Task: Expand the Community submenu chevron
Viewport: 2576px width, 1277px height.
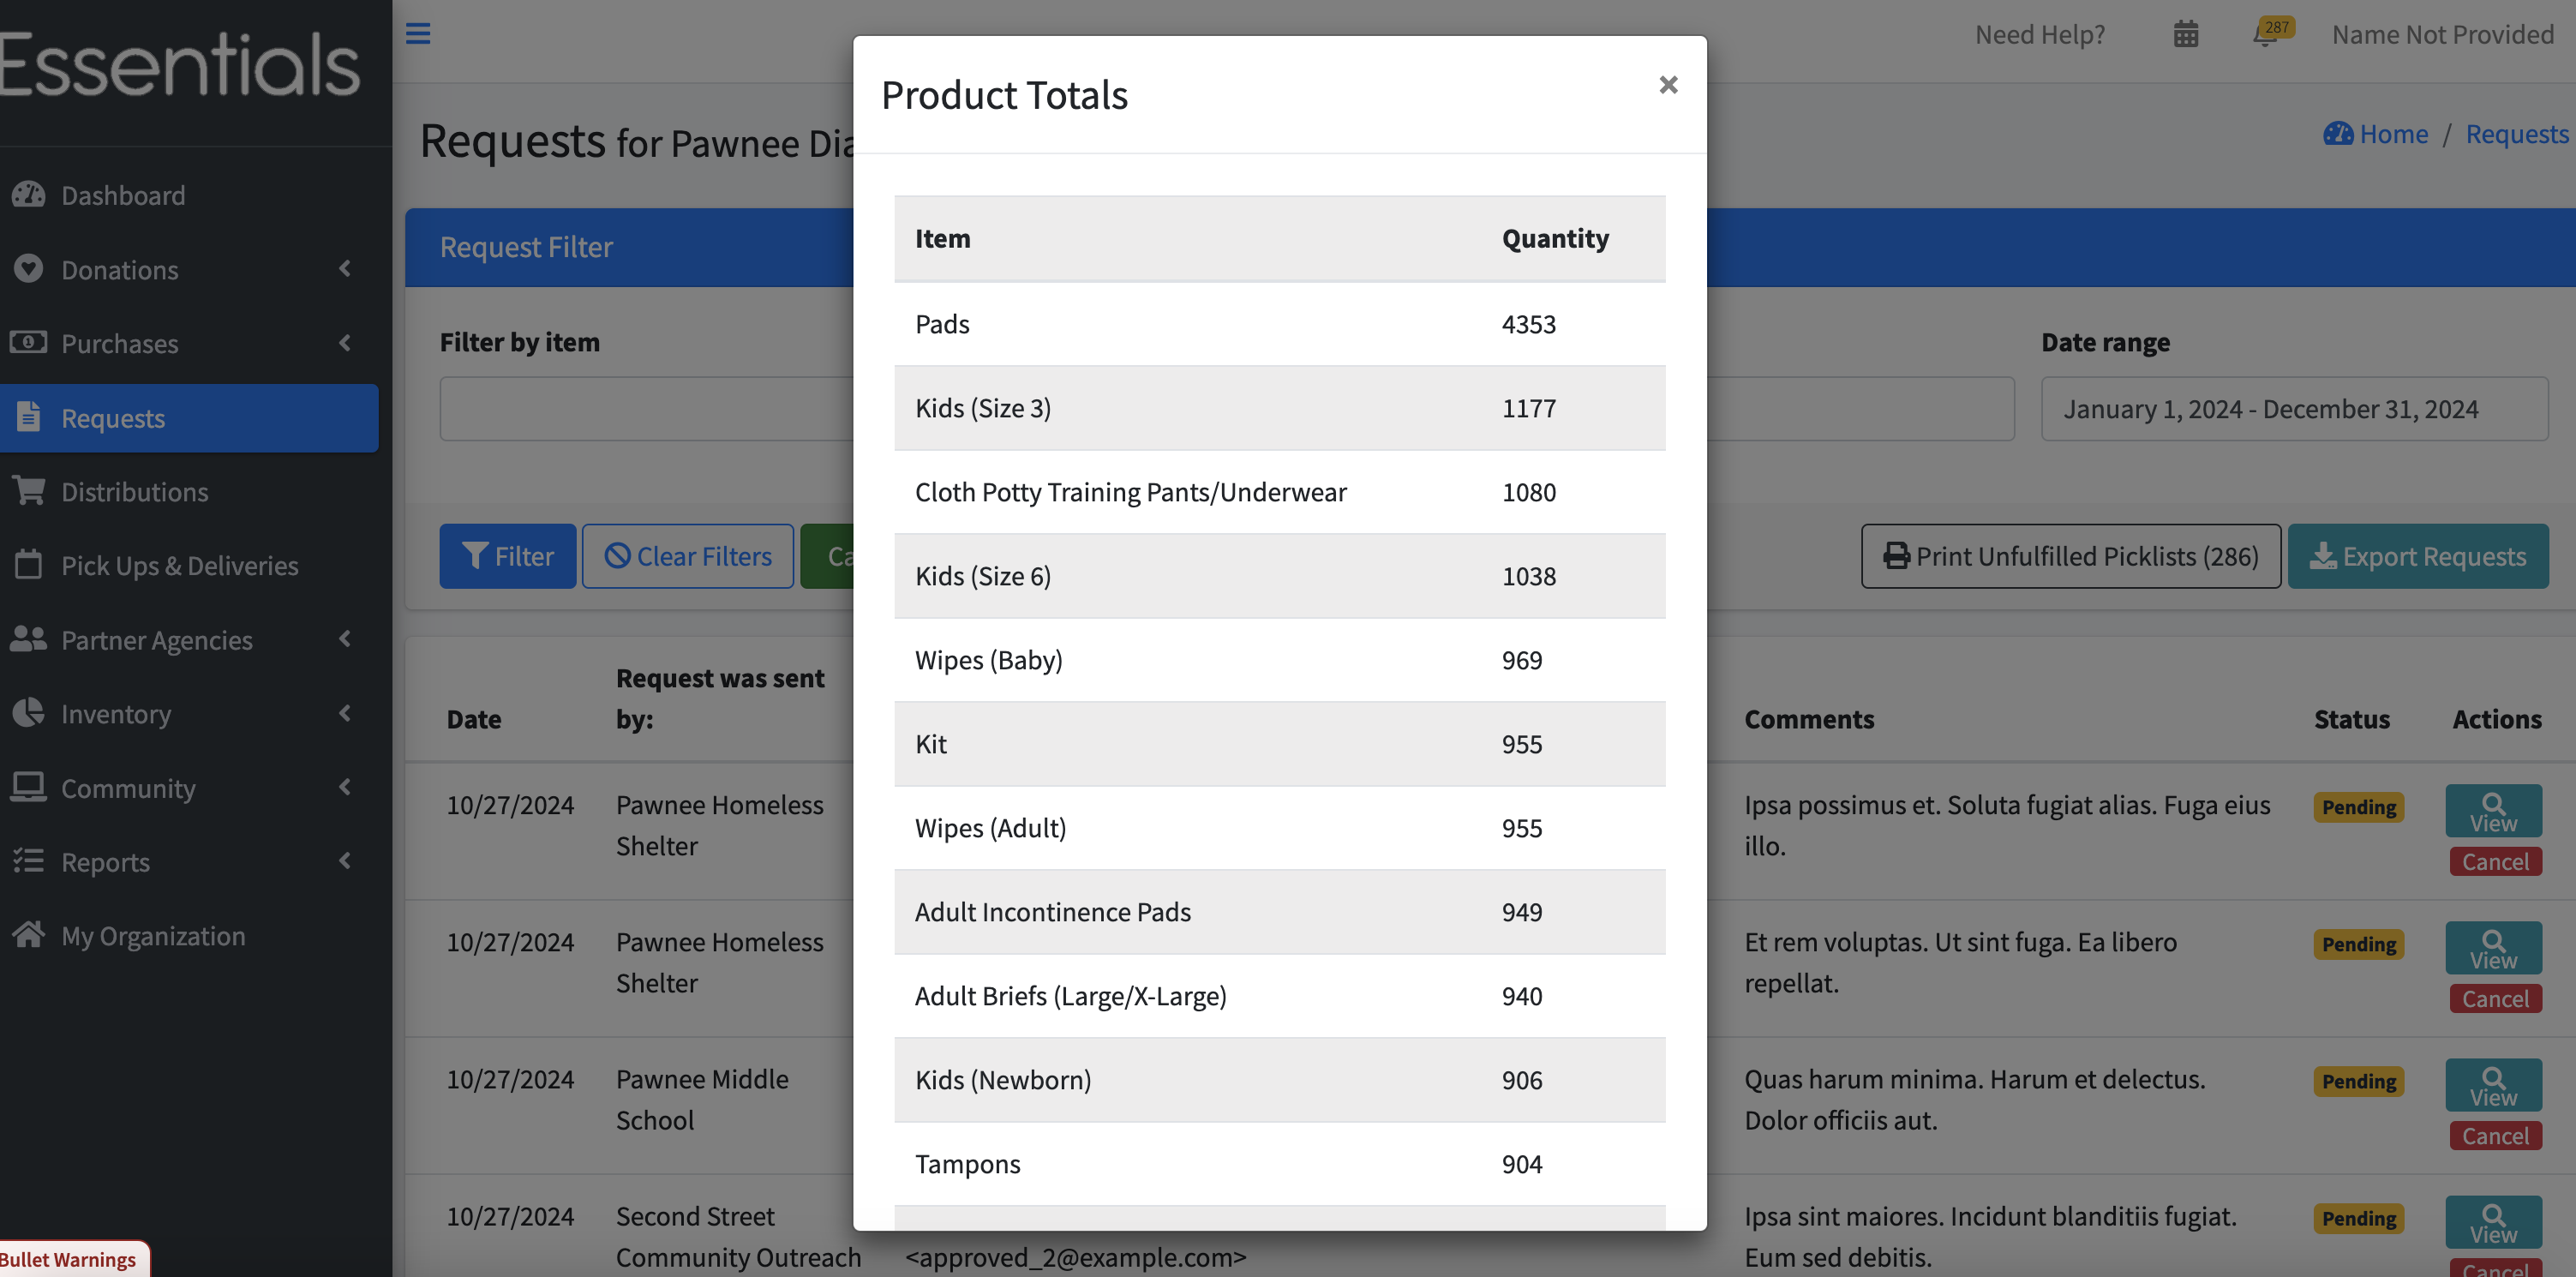Action: click(345, 787)
